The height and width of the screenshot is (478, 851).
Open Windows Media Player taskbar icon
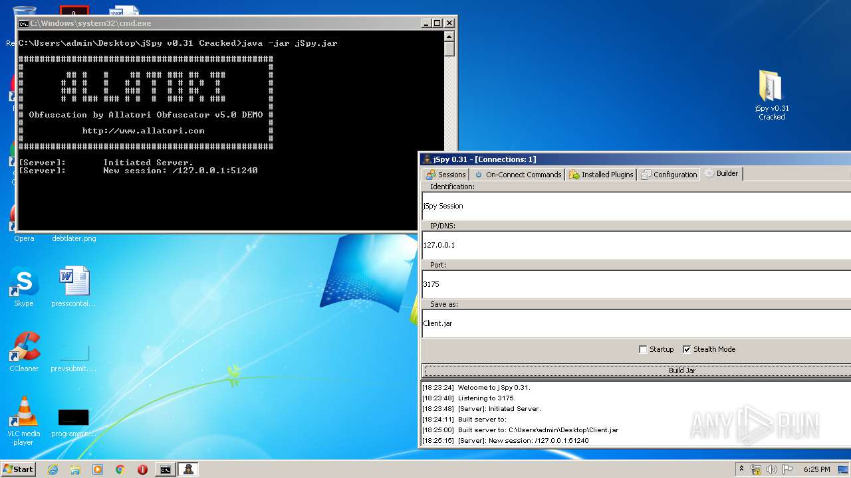click(98, 469)
